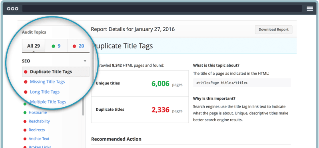Open the Hostname topic
This screenshot has height=148, width=319.
click(38, 112)
